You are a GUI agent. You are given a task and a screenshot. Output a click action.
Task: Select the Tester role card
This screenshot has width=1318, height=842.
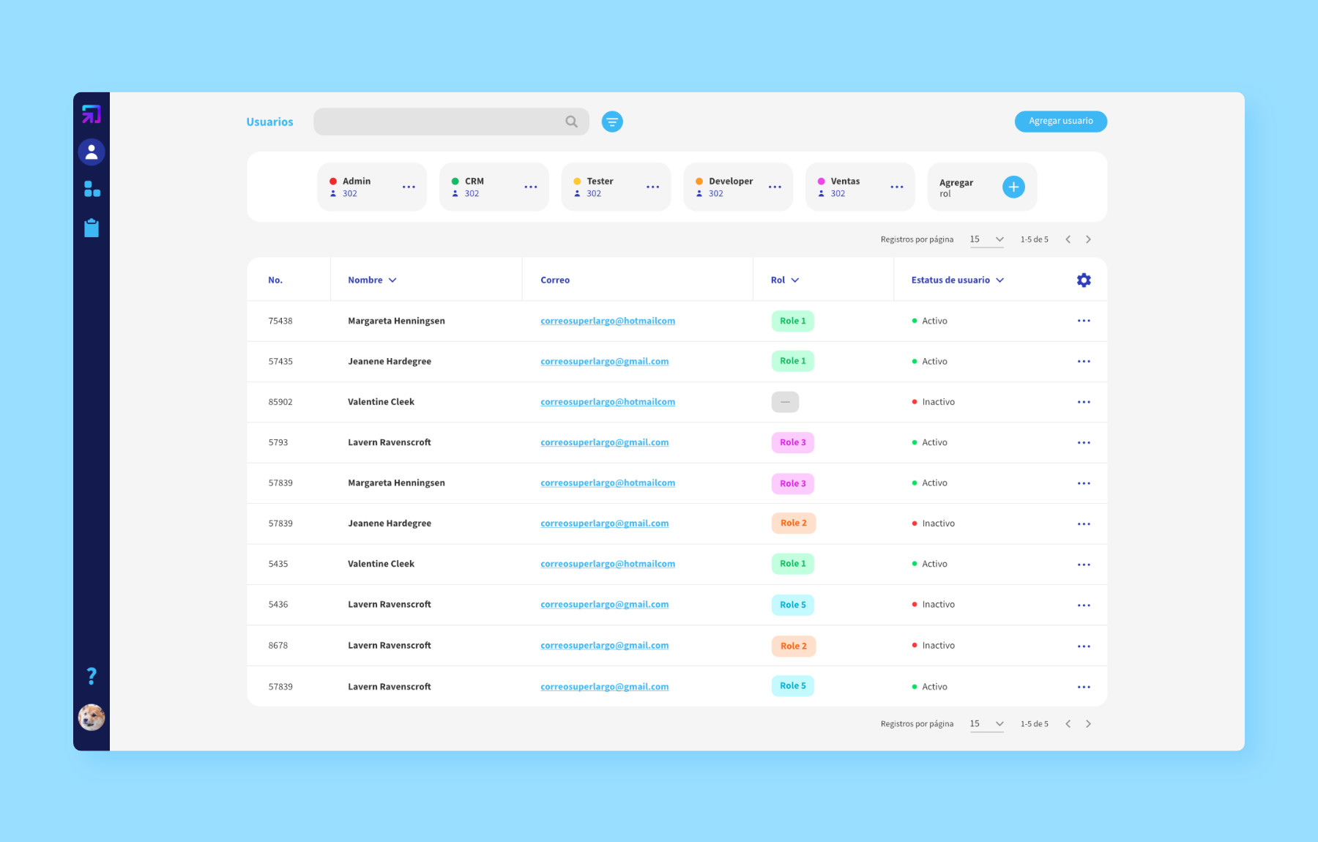(x=617, y=187)
